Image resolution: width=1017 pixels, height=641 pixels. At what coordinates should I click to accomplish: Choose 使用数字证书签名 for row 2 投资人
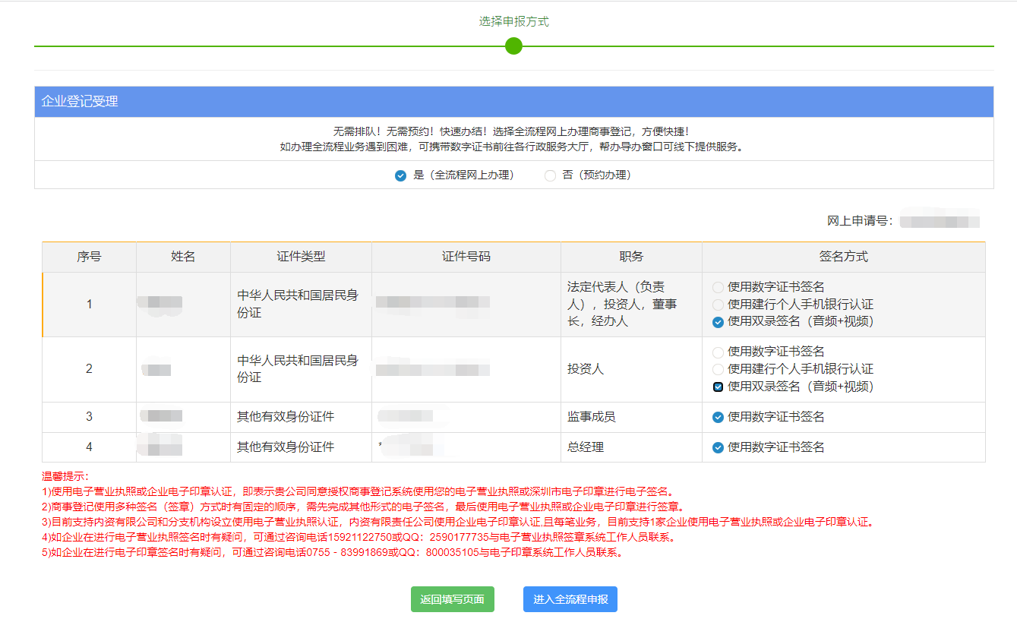pos(718,352)
